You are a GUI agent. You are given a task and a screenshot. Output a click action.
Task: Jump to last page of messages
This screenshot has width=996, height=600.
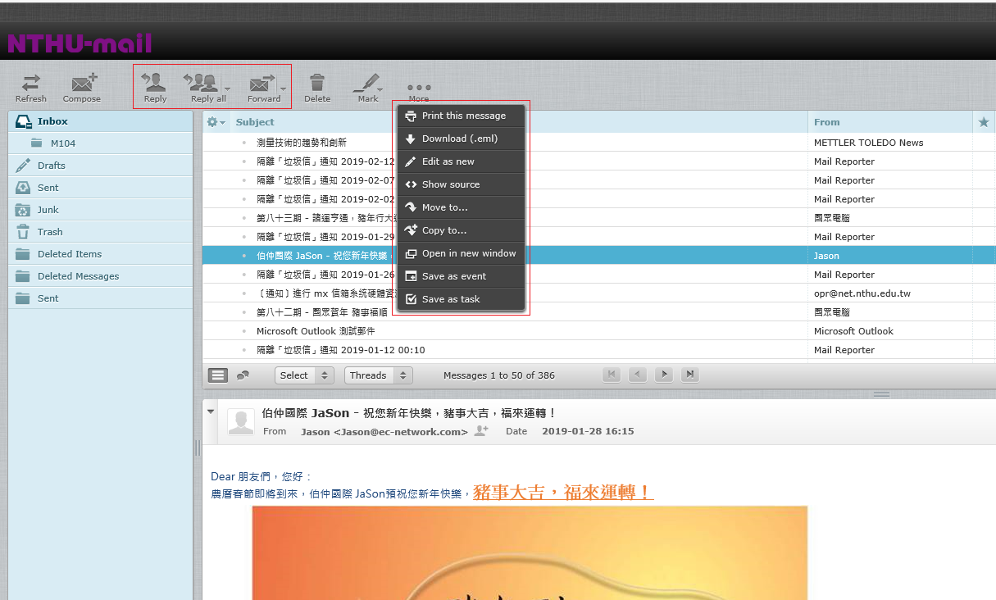tap(691, 375)
